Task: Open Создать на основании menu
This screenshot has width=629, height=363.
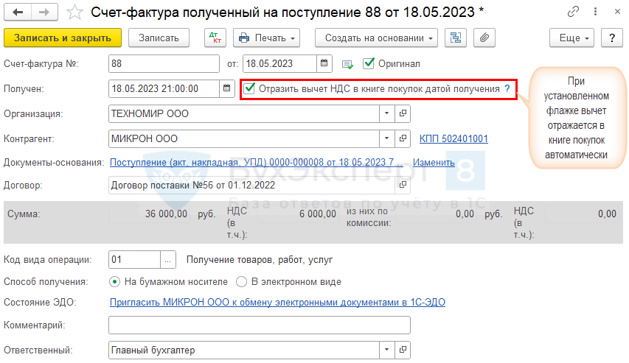Action: [x=376, y=38]
